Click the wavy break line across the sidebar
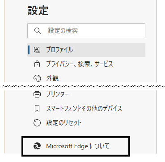The image size is (165, 162). (x=82, y=86)
